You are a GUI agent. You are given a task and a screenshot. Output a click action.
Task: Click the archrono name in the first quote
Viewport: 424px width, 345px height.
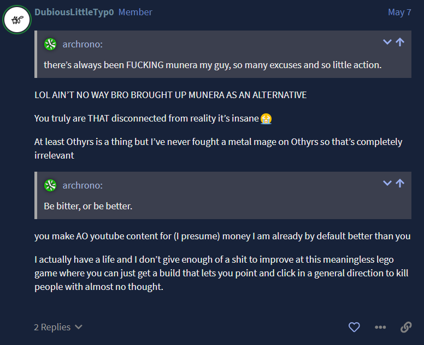[83, 44]
